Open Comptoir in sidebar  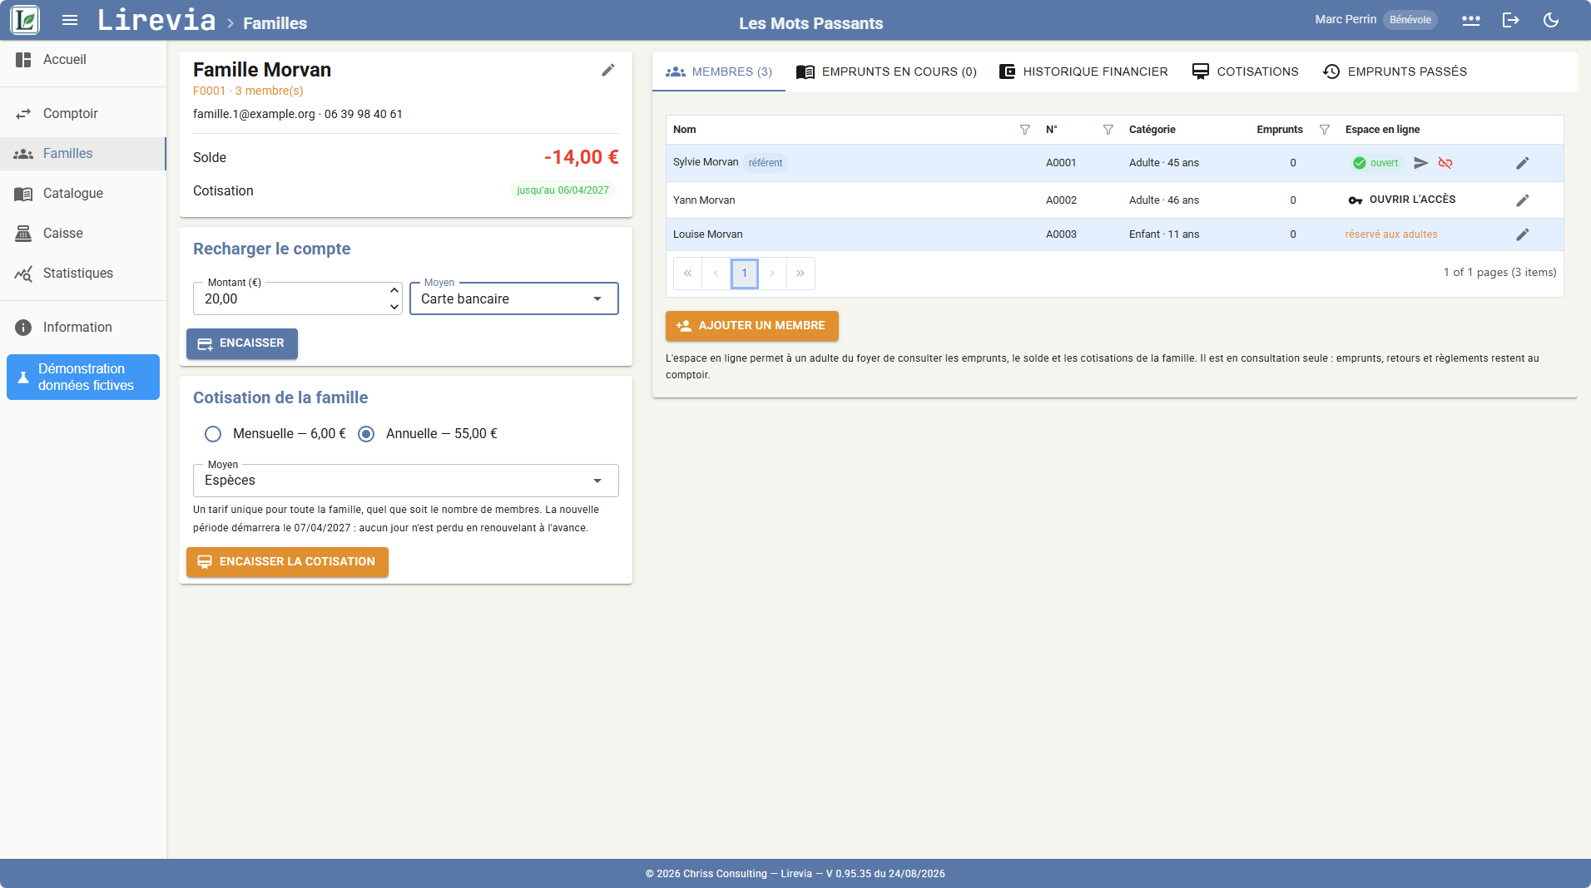tap(83, 114)
